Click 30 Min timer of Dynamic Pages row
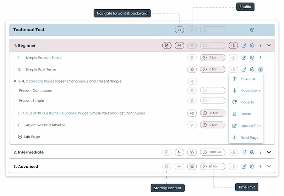Image resolution: width=284 pixels, height=196 pixels. pyautogui.click(x=213, y=113)
